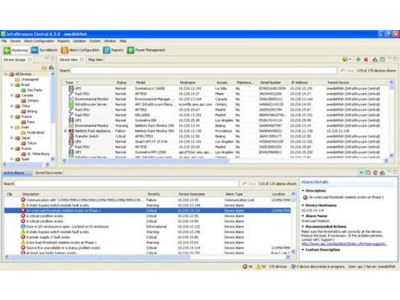Collapse the China group node
The height and width of the screenshot is (300, 400).
(11, 106)
